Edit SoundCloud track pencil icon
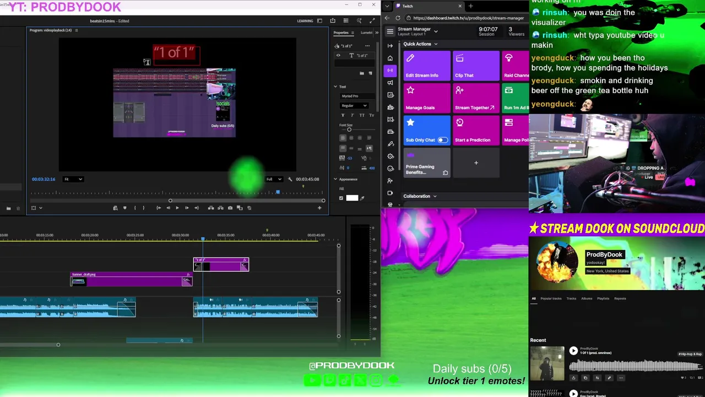705x397 pixels. (609, 378)
